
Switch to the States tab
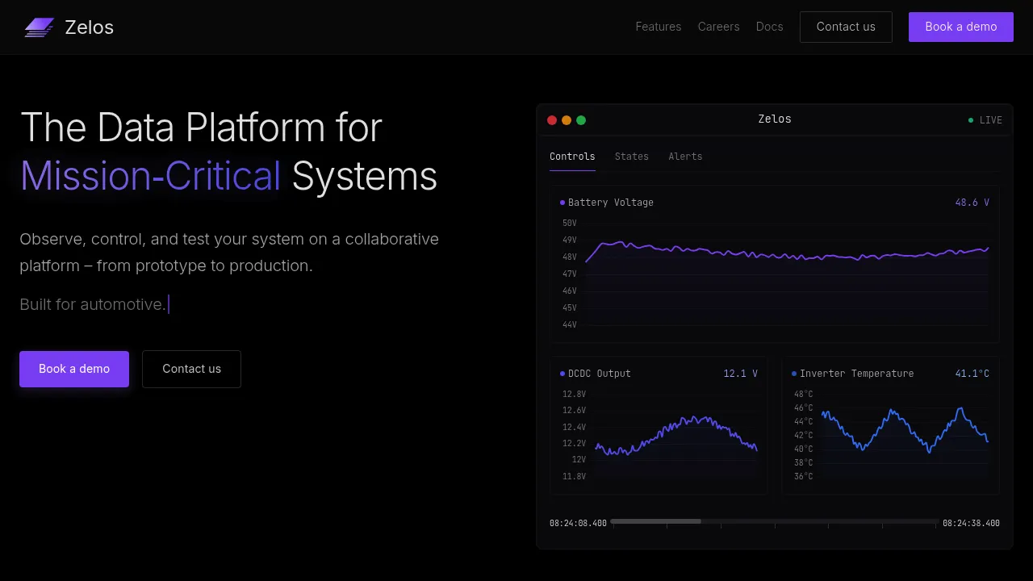632,157
